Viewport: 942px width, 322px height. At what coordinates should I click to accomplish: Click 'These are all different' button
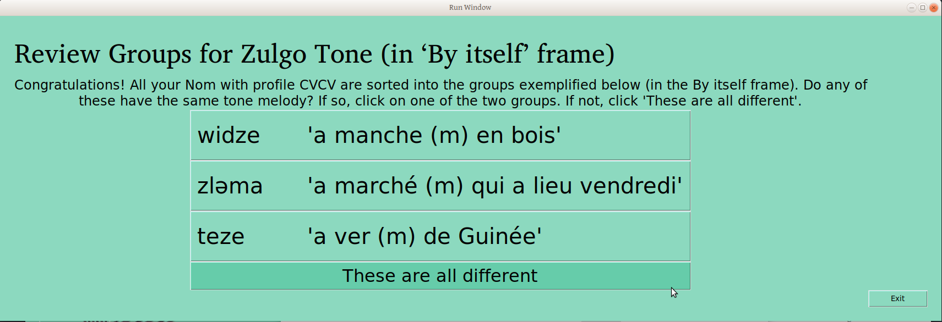click(x=440, y=276)
